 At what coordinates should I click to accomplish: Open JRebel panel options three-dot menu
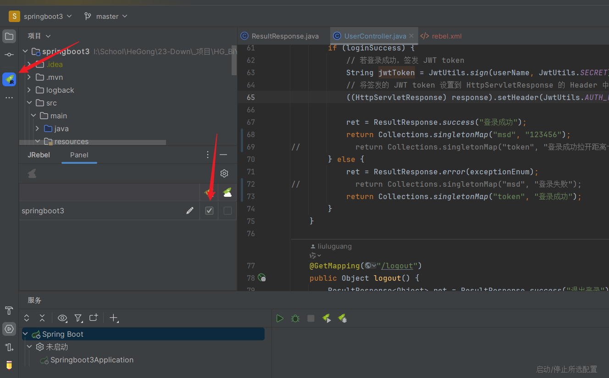[208, 155]
